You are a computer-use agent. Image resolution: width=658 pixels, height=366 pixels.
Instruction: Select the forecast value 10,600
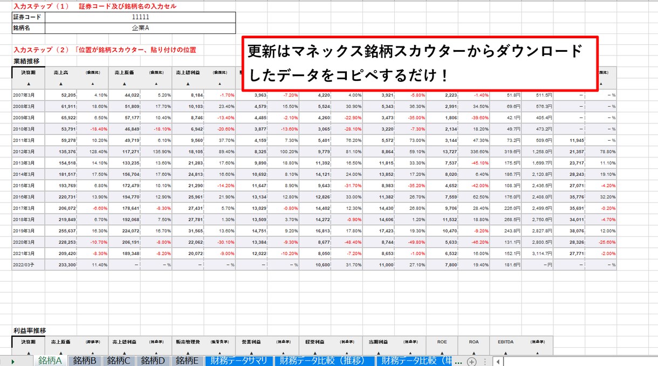(x=315, y=265)
